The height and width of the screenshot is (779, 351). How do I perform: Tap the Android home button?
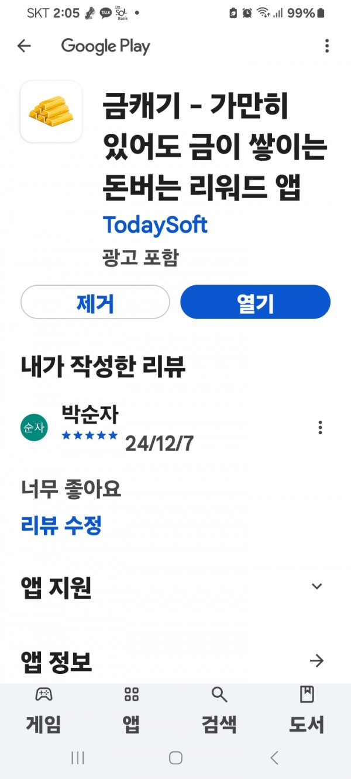pyautogui.click(x=175, y=758)
